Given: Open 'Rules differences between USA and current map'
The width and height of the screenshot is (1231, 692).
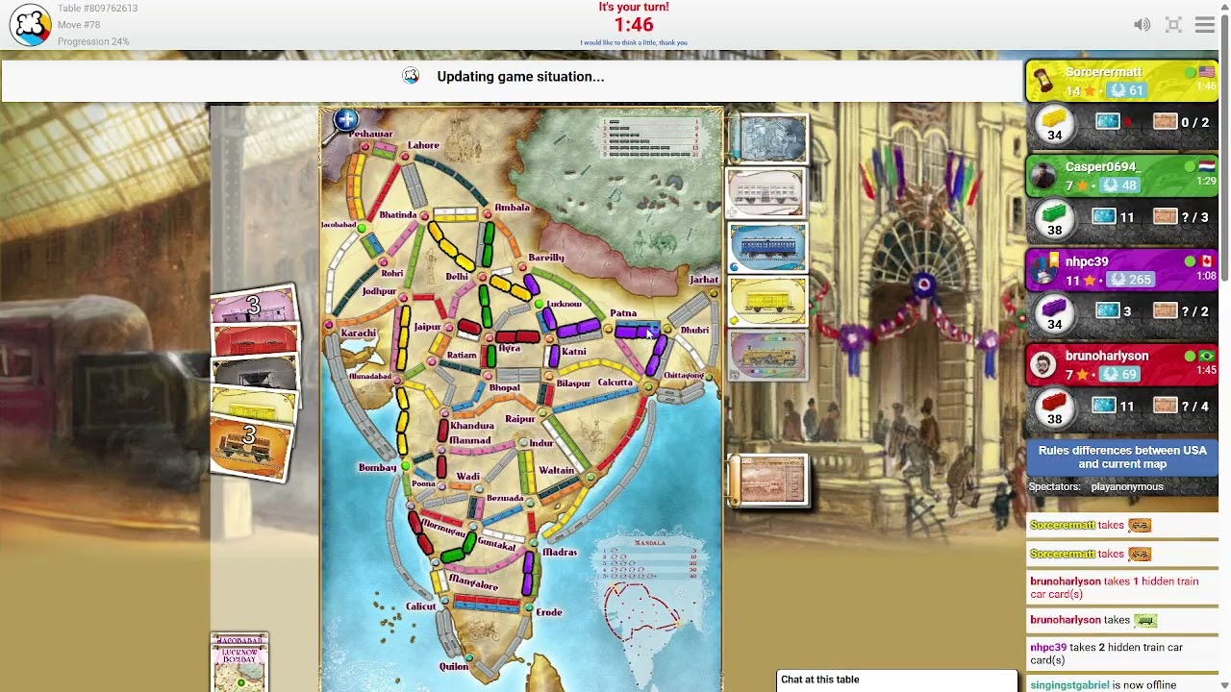Looking at the screenshot, I should (x=1122, y=457).
